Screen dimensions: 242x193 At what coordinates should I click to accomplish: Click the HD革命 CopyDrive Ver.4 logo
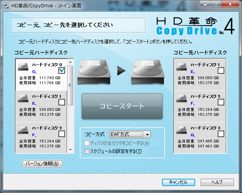195,26
